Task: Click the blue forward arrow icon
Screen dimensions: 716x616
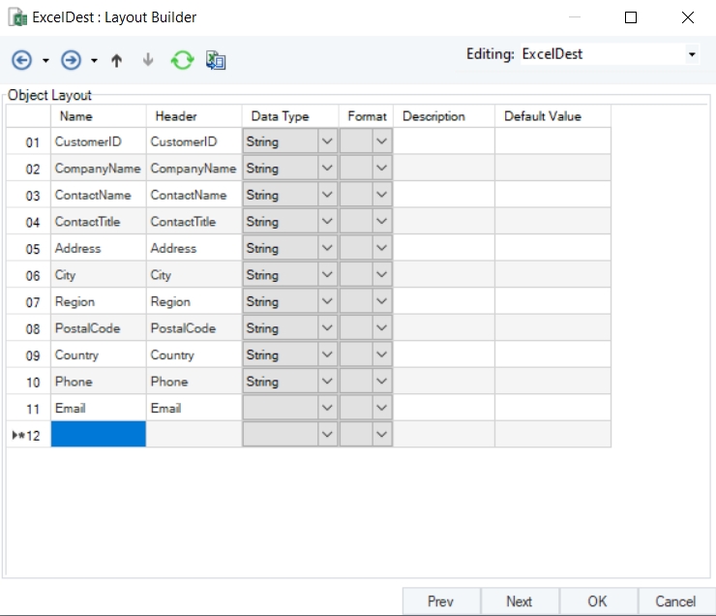Action: pyautogui.click(x=71, y=60)
